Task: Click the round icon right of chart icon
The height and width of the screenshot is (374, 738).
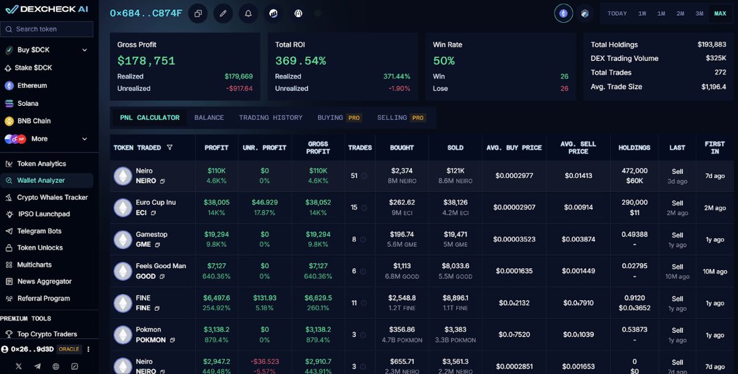Action: (299, 13)
